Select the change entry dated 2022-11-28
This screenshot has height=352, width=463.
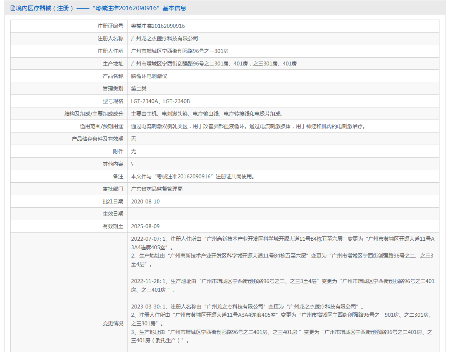point(283,286)
